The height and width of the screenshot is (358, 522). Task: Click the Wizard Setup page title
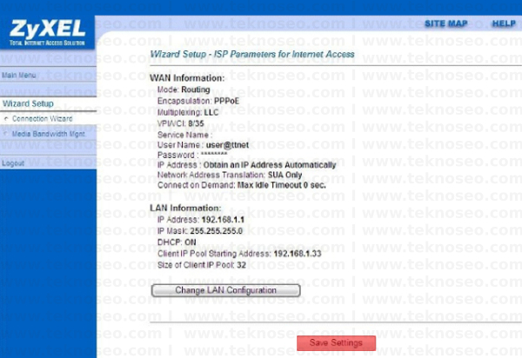pyautogui.click(x=252, y=54)
